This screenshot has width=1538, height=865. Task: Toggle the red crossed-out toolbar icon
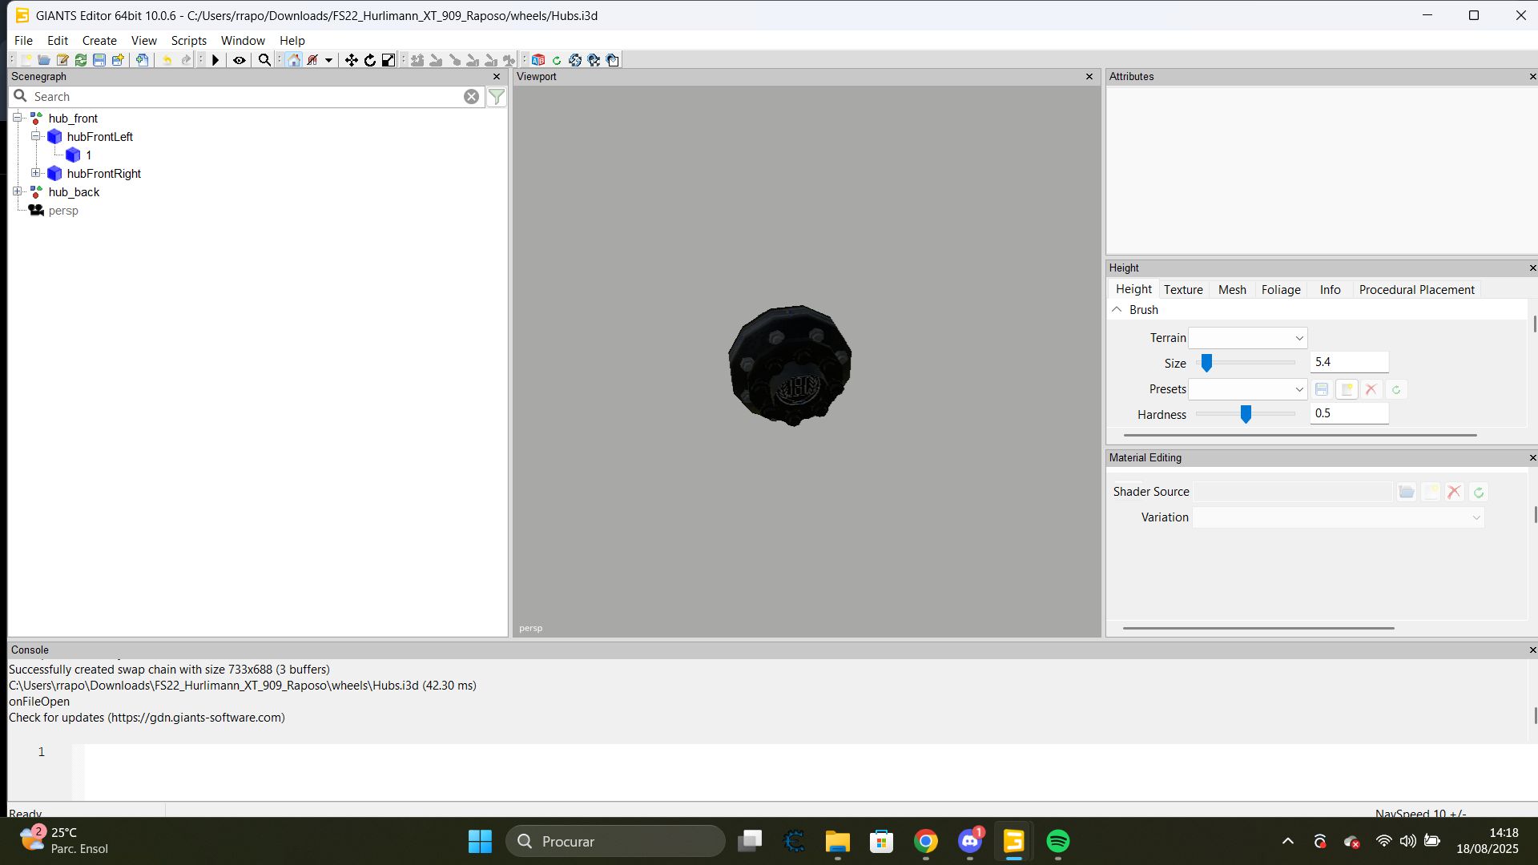(312, 60)
